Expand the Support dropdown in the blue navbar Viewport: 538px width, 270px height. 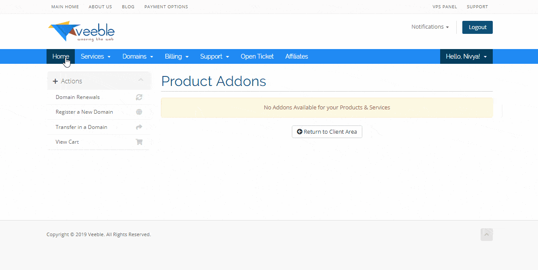[214, 56]
